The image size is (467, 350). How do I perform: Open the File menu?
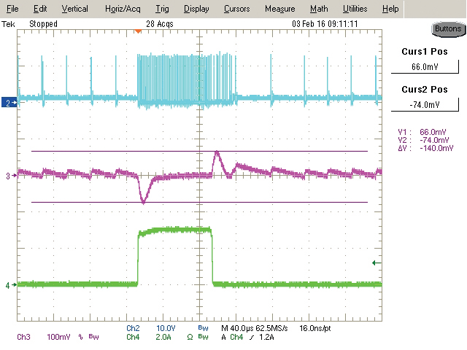click(12, 9)
